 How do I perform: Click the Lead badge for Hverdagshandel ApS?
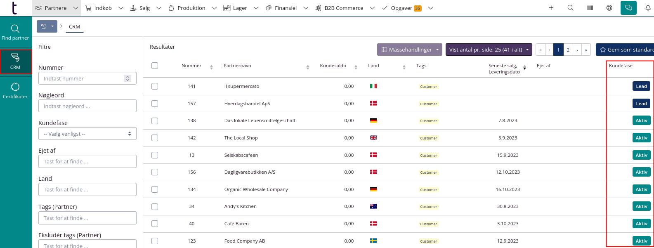(x=641, y=104)
